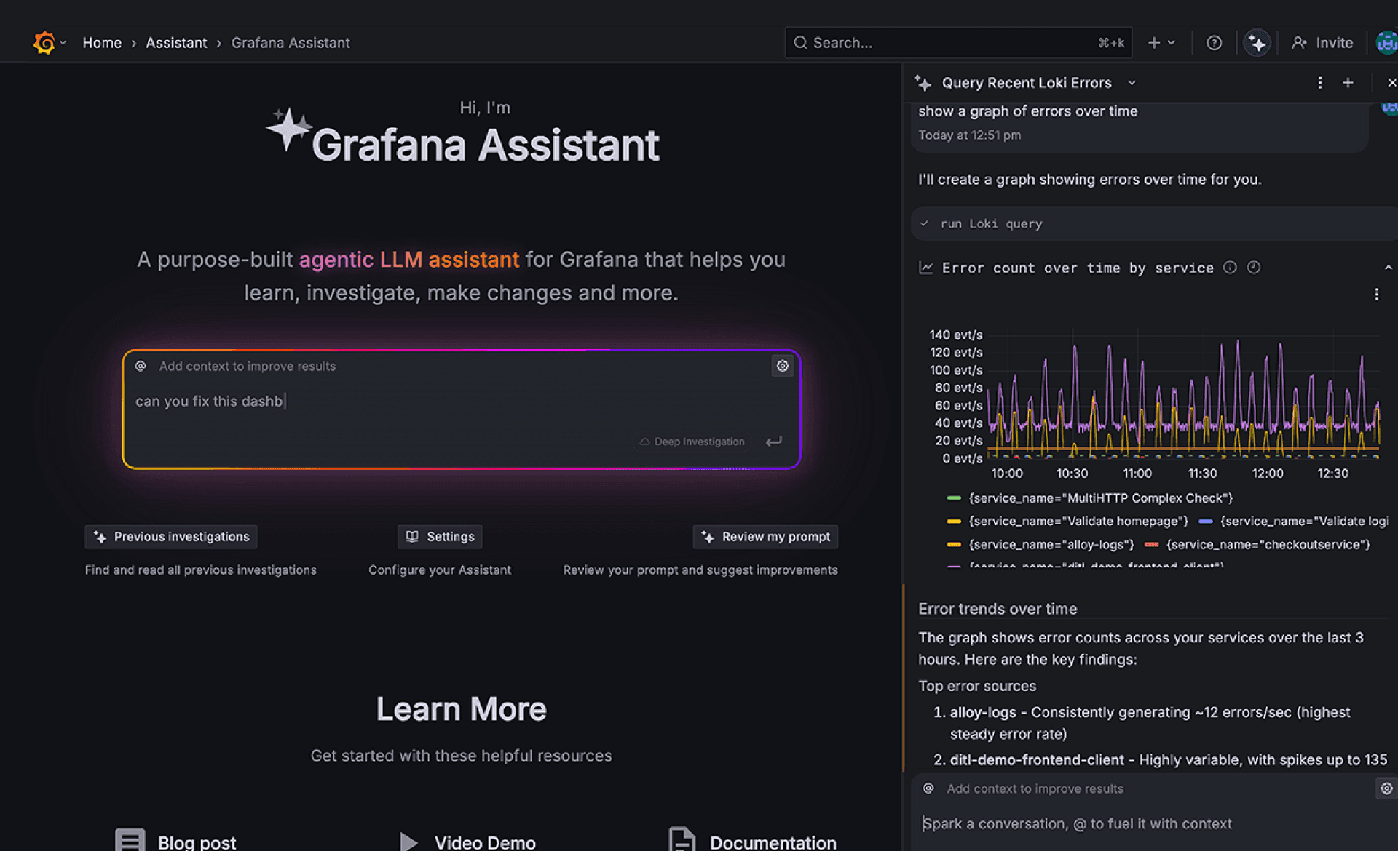Click the @ context icon in main prompt
The width and height of the screenshot is (1398, 851).
141,366
